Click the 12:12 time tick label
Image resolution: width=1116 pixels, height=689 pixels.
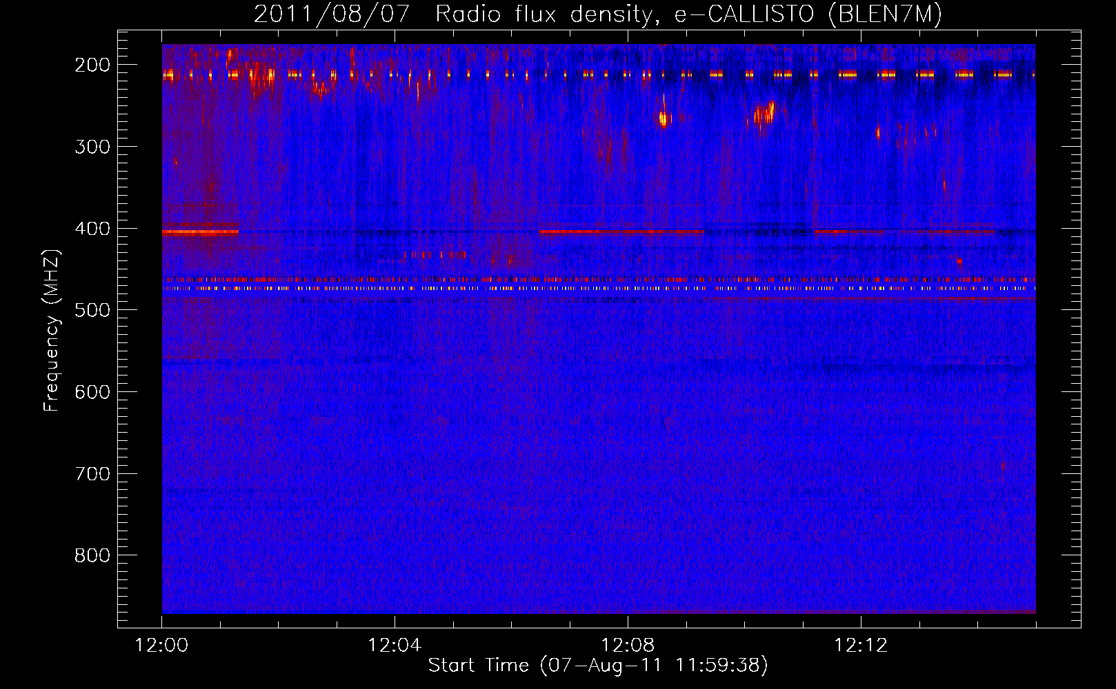point(861,646)
